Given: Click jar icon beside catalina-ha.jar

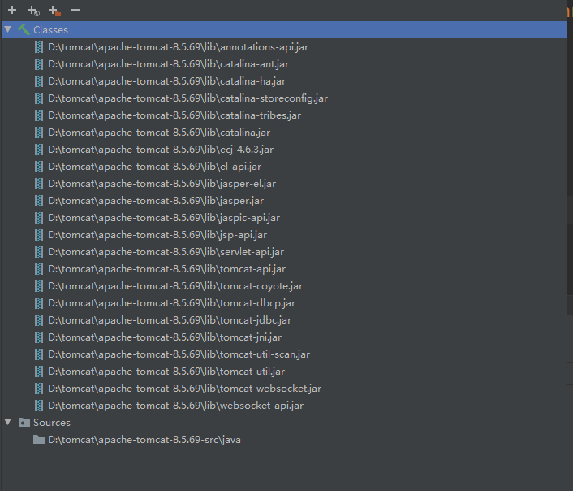Looking at the screenshot, I should click(39, 81).
